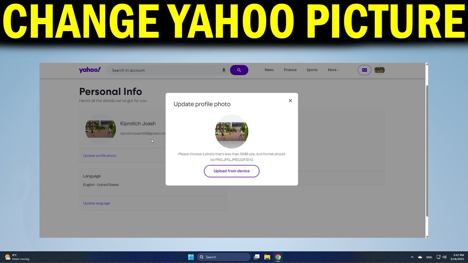Click the ENG language indicator
The height and width of the screenshot is (263, 468).
pos(429,257)
